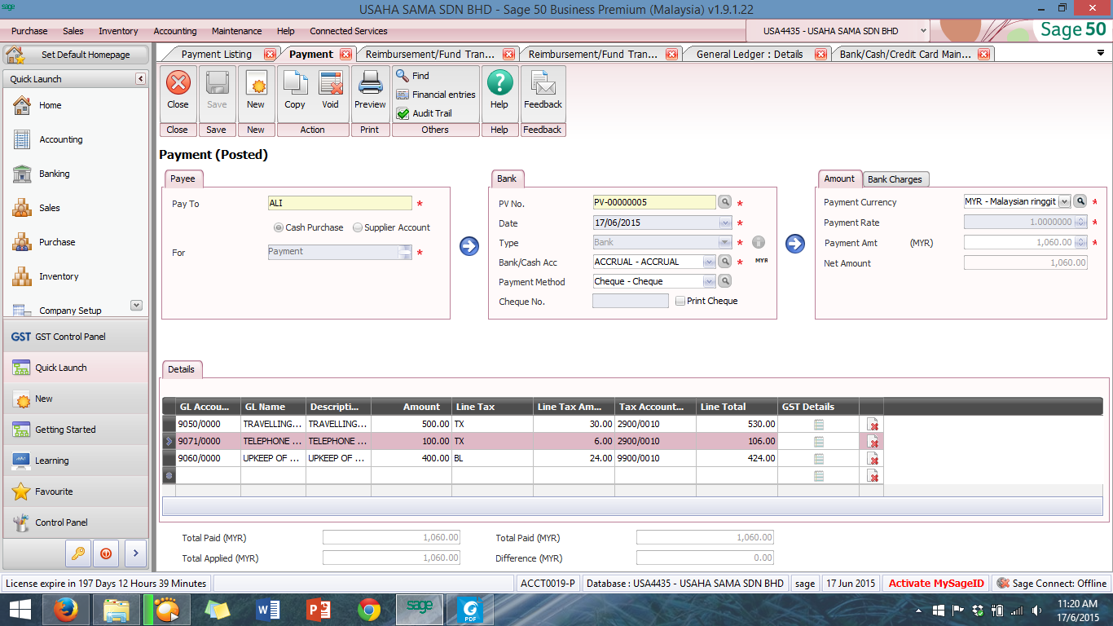The width and height of the screenshot is (1113, 626).
Task: Open the company selector USA4435 dropdown
Action: (x=923, y=31)
